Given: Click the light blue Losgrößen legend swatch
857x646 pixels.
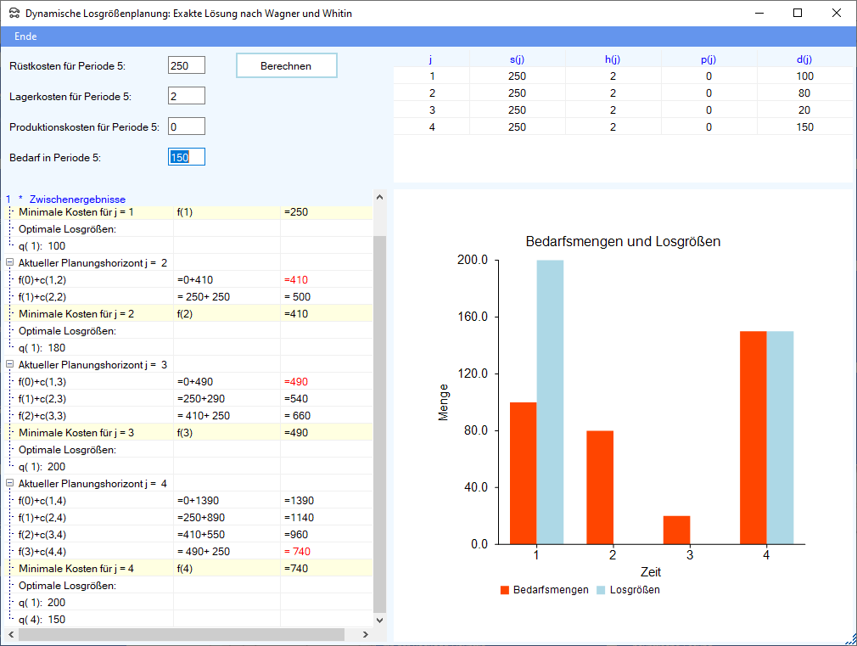Looking at the screenshot, I should pos(602,590).
